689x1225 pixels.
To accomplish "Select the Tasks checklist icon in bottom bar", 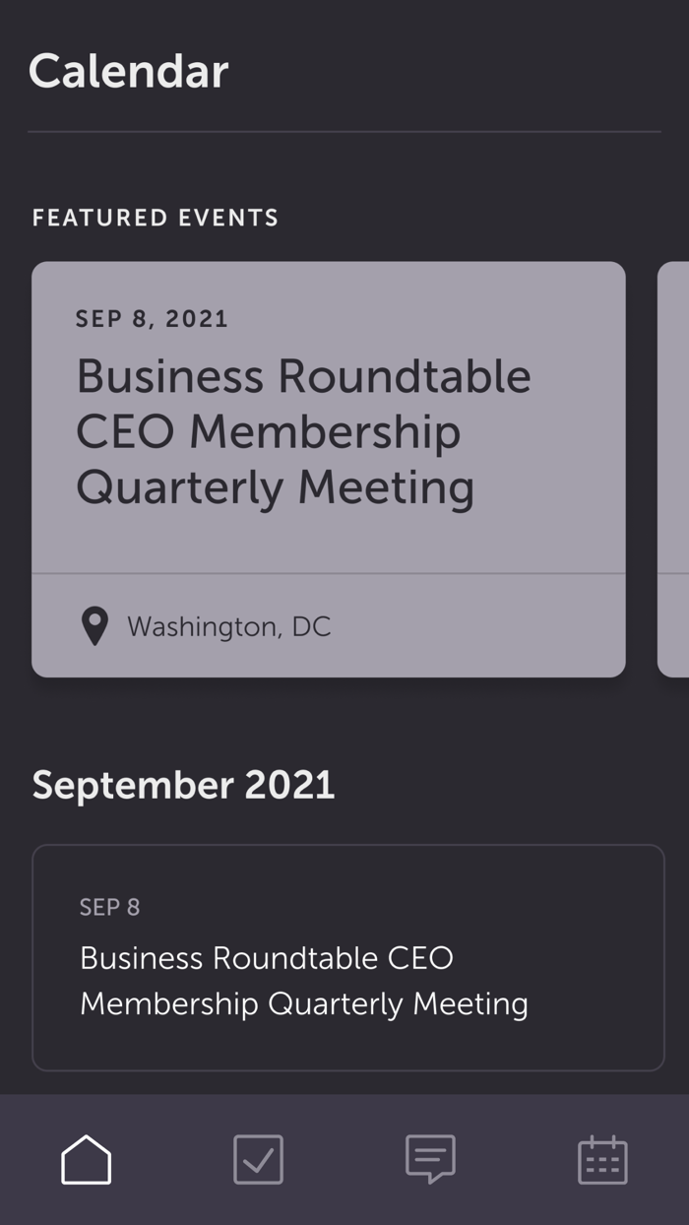I will tap(258, 1159).
